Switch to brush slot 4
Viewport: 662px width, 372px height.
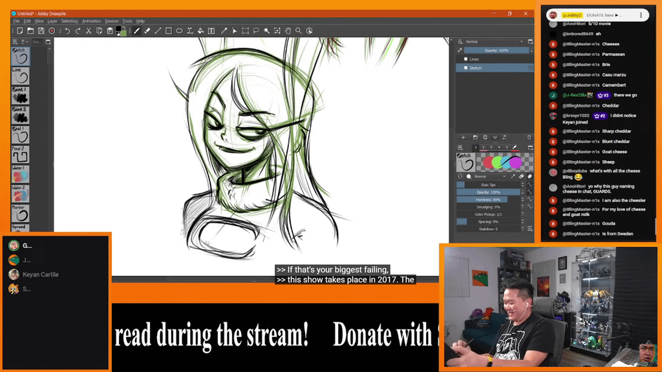[499, 148]
